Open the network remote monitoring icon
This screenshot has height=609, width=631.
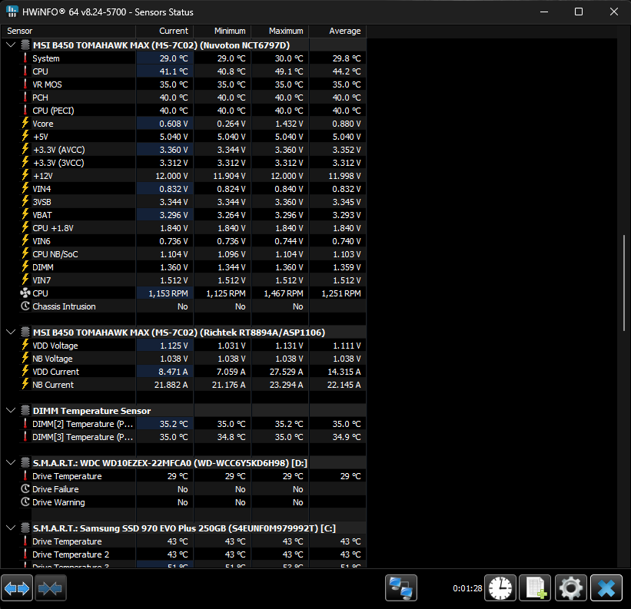(x=401, y=588)
